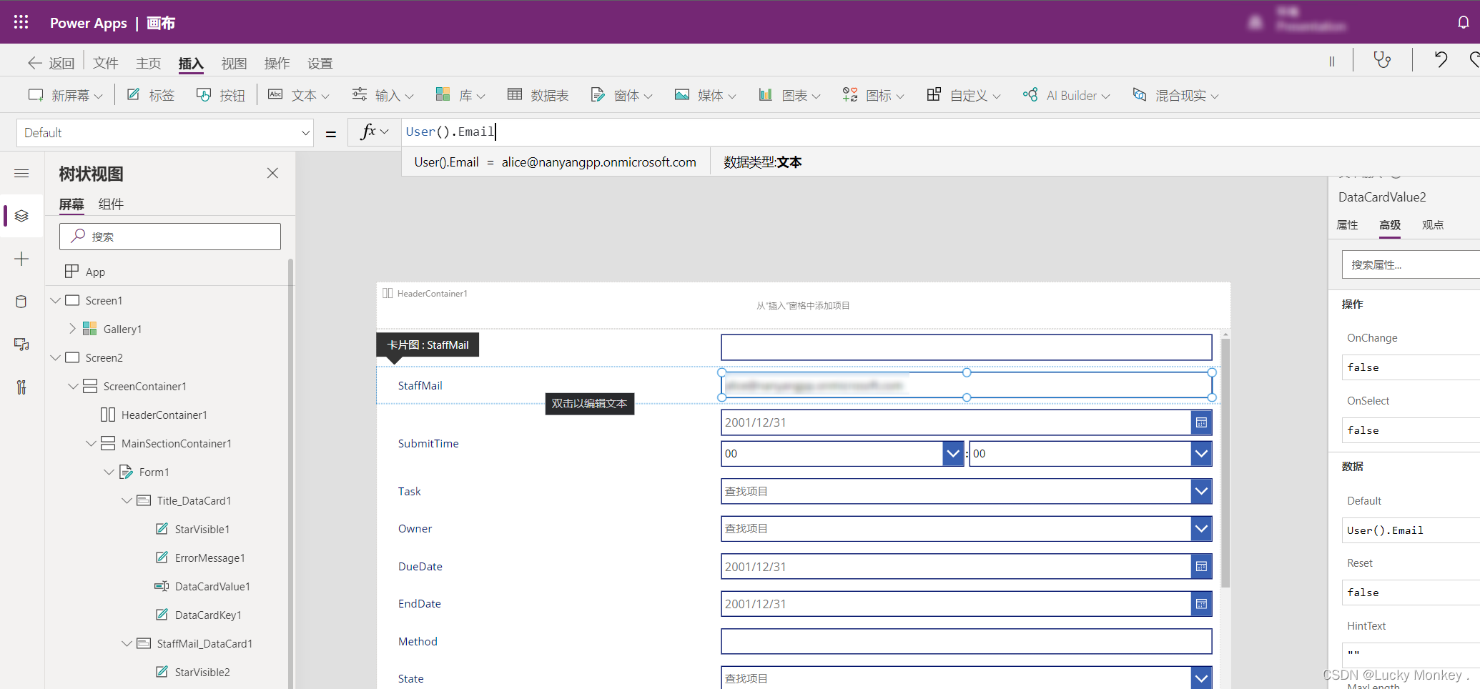Open notifications bell icon
Viewport: 1480px width, 689px height.
pos(1463,23)
